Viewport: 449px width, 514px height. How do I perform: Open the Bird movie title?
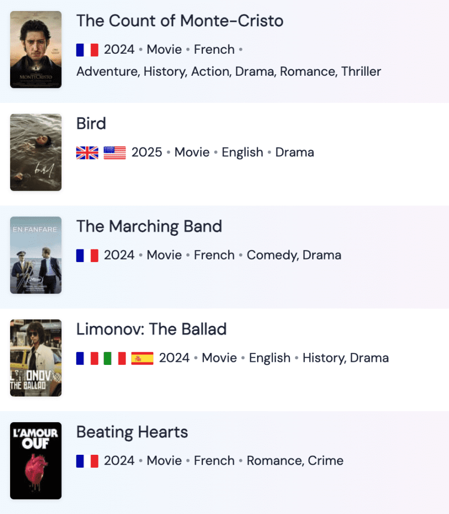coord(91,123)
